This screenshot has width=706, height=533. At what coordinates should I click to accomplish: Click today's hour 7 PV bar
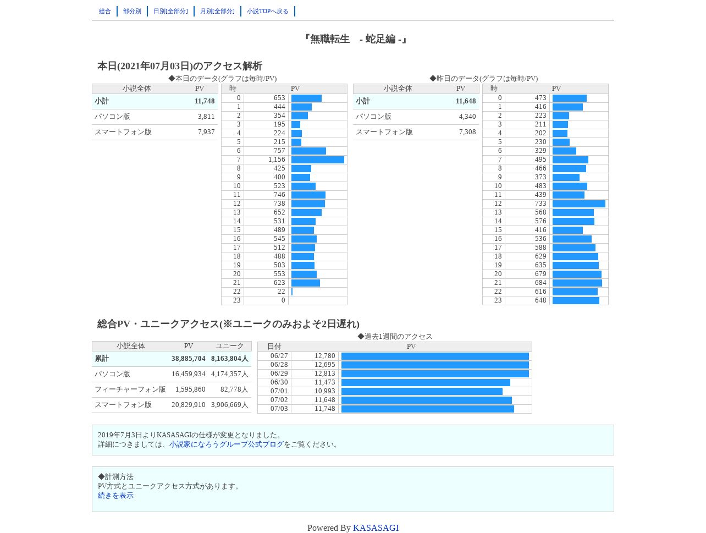click(x=318, y=160)
